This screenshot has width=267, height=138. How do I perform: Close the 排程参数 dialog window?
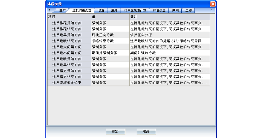213,4
